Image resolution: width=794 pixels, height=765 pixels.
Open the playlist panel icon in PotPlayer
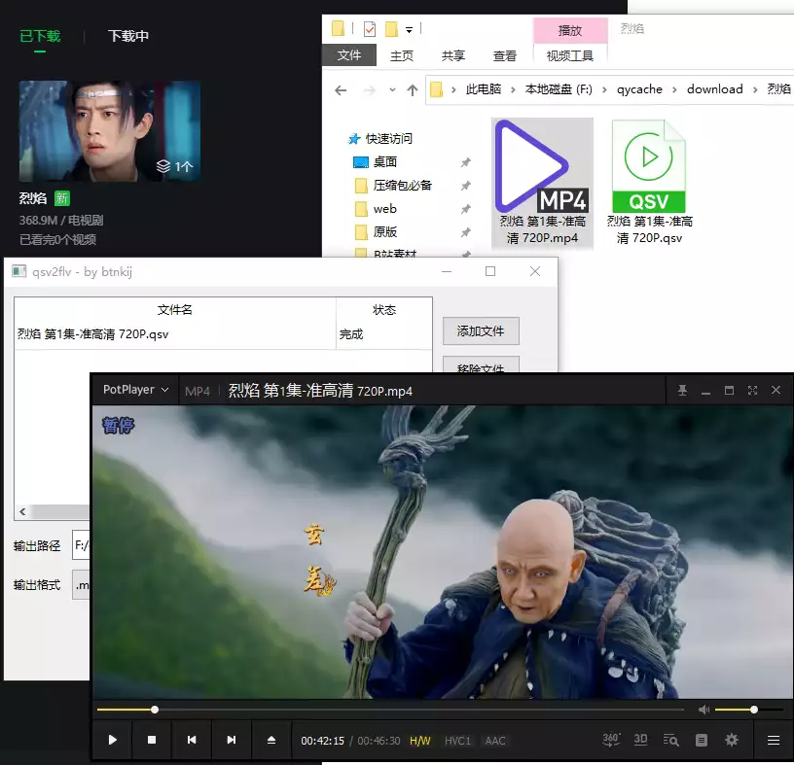pos(702,740)
